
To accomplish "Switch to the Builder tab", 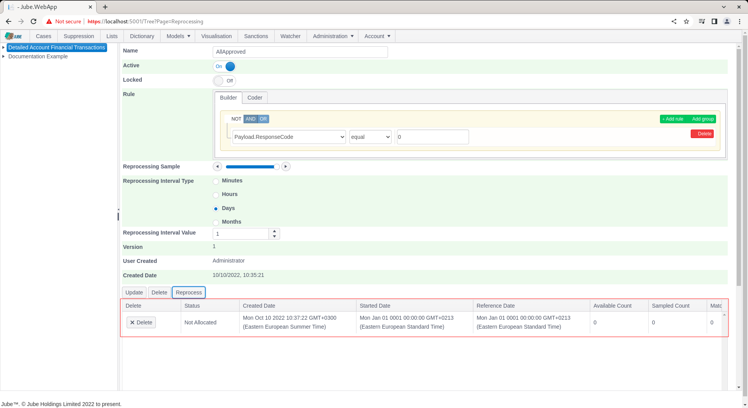I will click(x=228, y=98).
